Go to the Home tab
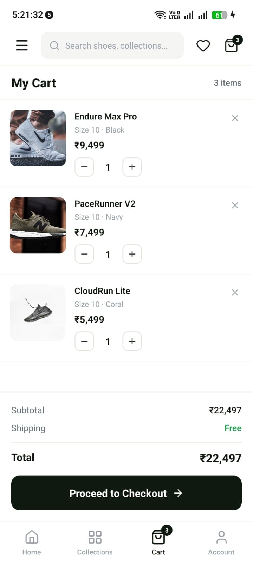This screenshot has height=564, width=253. click(x=32, y=543)
